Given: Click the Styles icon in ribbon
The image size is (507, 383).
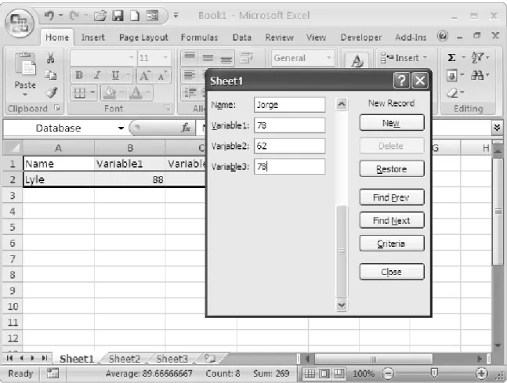Looking at the screenshot, I should tap(357, 61).
